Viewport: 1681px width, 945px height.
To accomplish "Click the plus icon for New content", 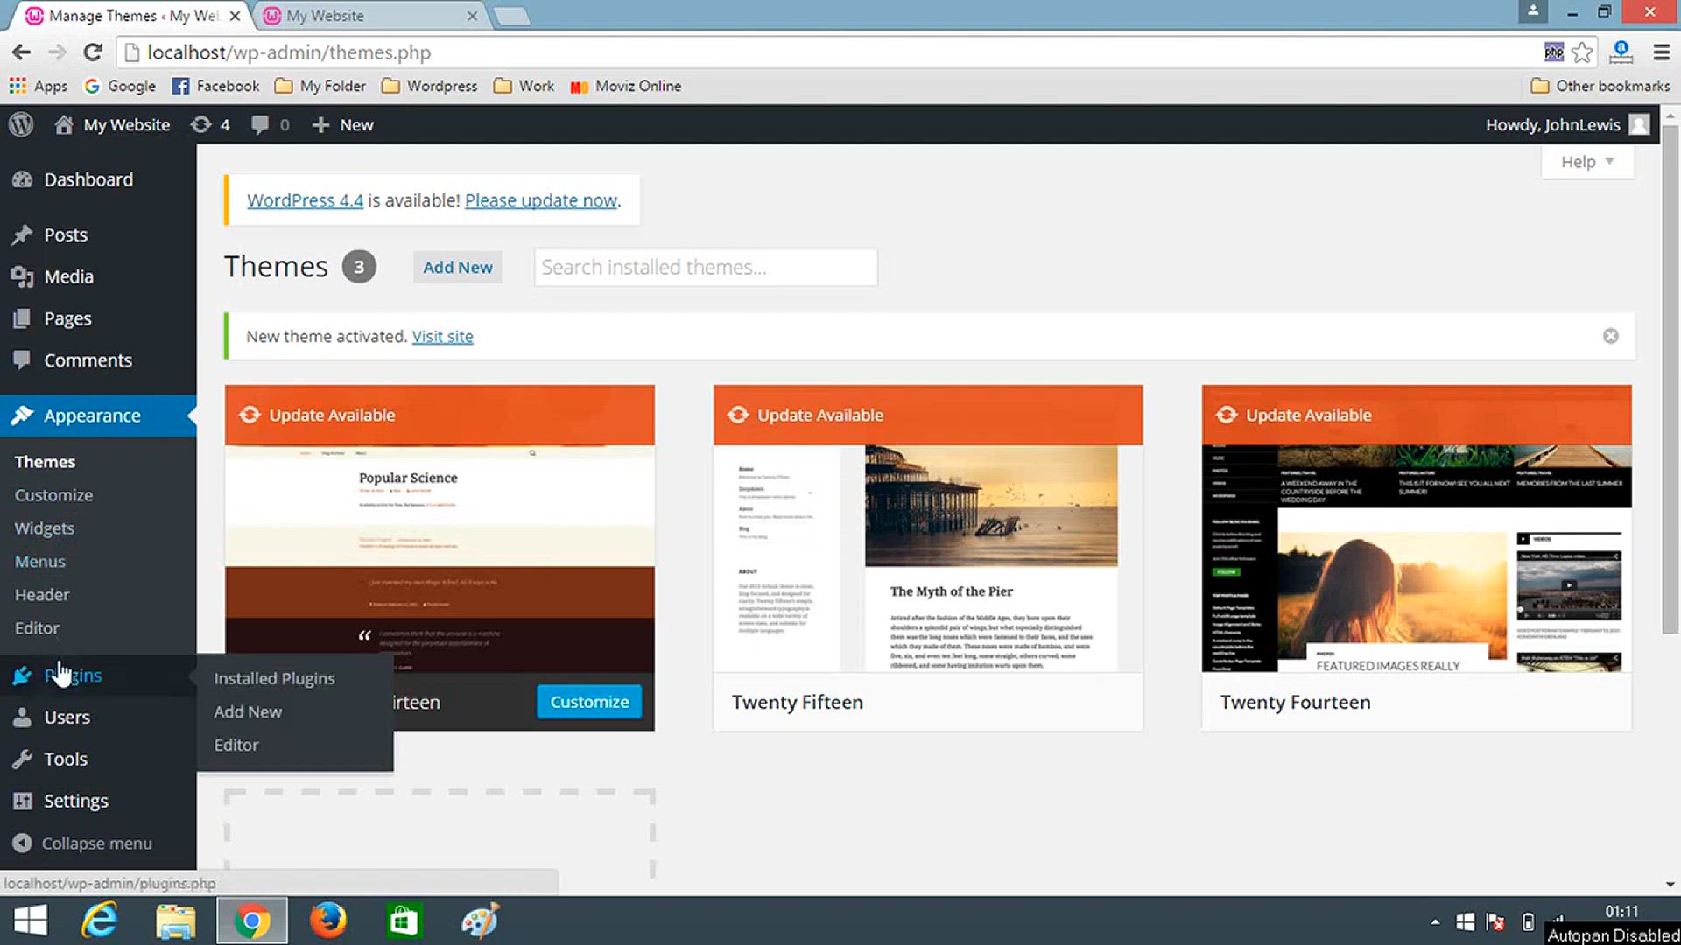I will [320, 124].
